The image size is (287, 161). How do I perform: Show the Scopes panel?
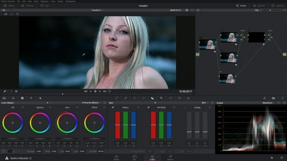tap(273, 98)
